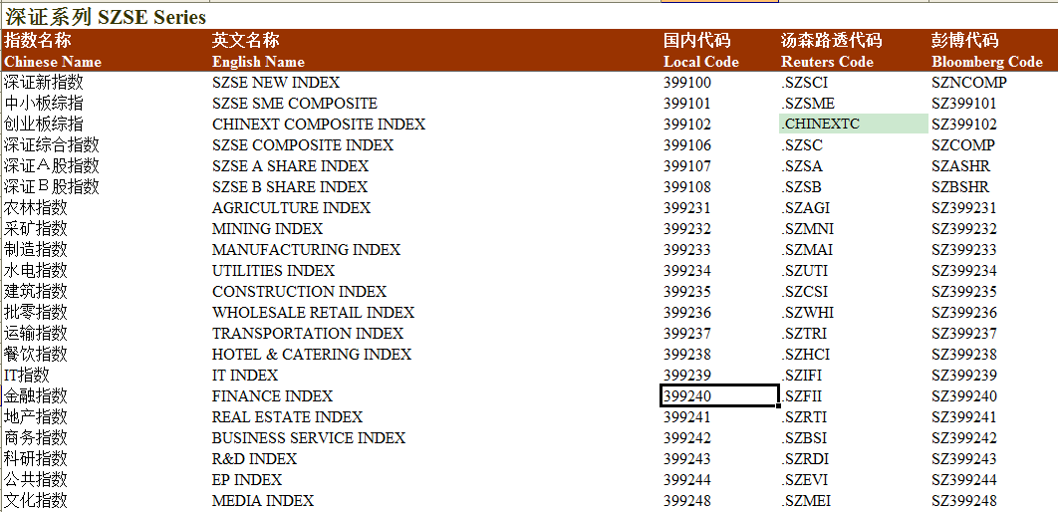Select Chinese name 文化指数
1058x512 pixels.
pos(36,500)
